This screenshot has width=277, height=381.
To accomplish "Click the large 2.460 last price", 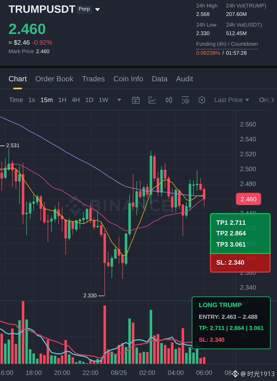I will point(27,29).
